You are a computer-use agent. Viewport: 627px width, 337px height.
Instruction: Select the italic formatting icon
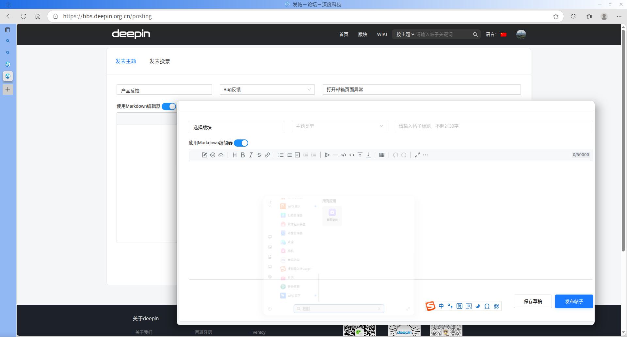coord(251,155)
